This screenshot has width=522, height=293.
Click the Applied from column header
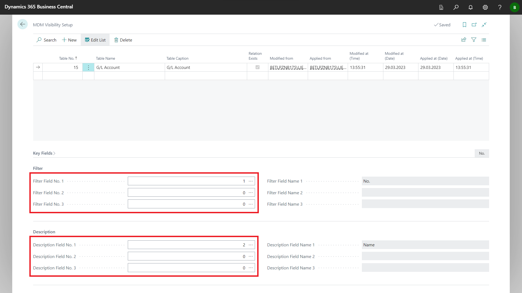point(320,58)
